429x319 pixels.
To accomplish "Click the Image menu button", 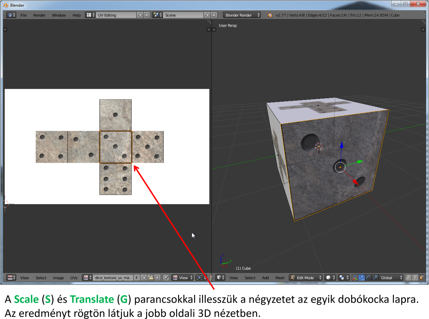I will (x=58, y=278).
